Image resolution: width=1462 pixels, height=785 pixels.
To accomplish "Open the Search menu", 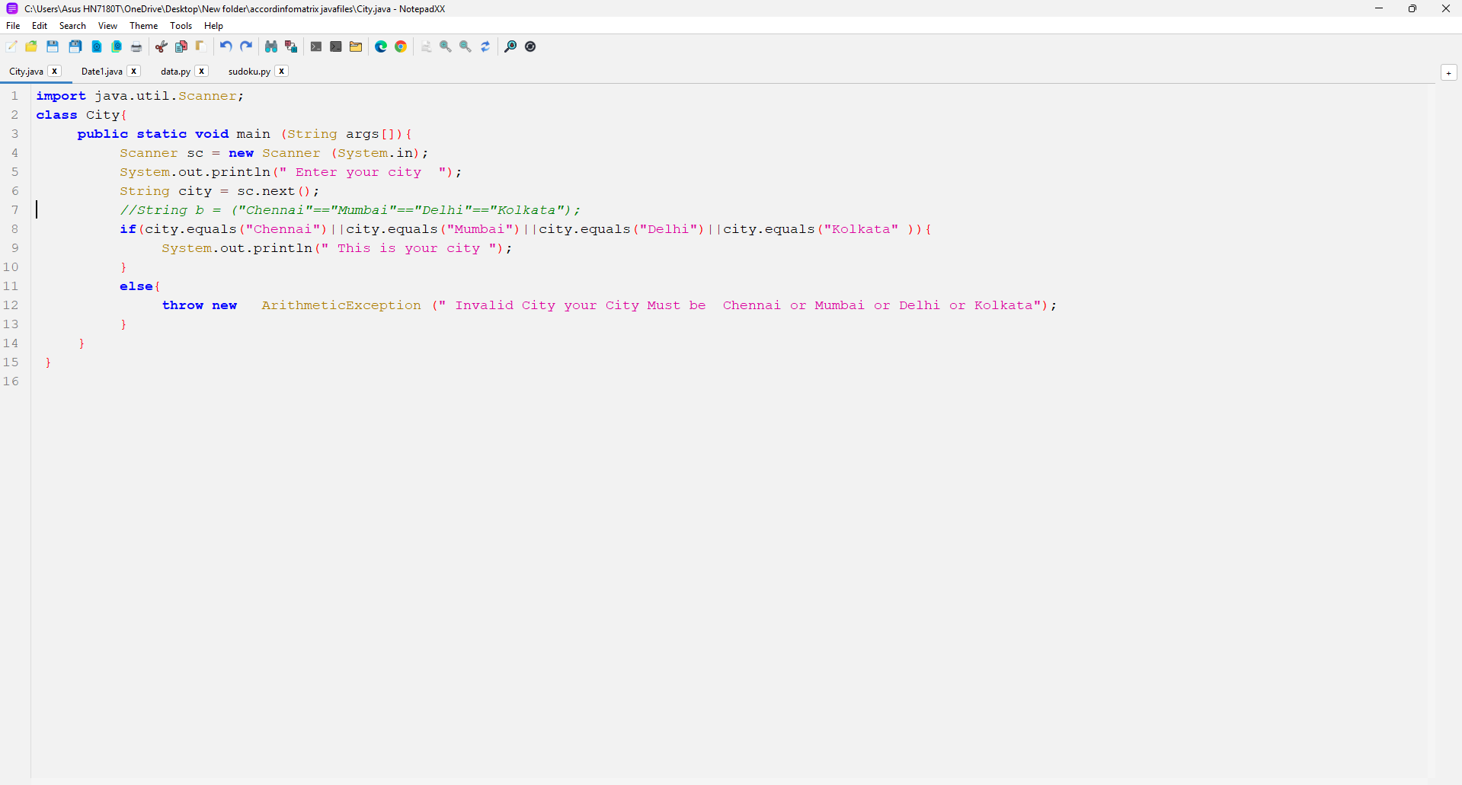I will (72, 26).
